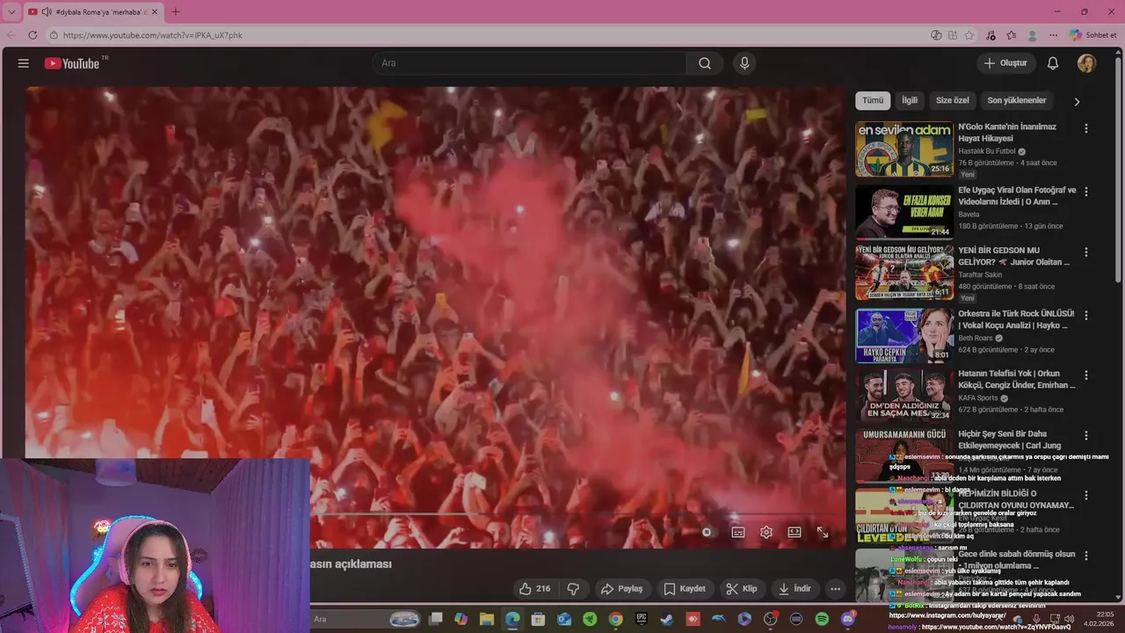Open options for Efe Uygaç Viral video

click(x=1086, y=192)
